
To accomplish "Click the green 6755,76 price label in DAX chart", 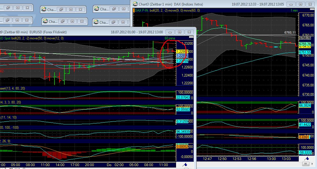I will pyautogui.click(x=305, y=44).
